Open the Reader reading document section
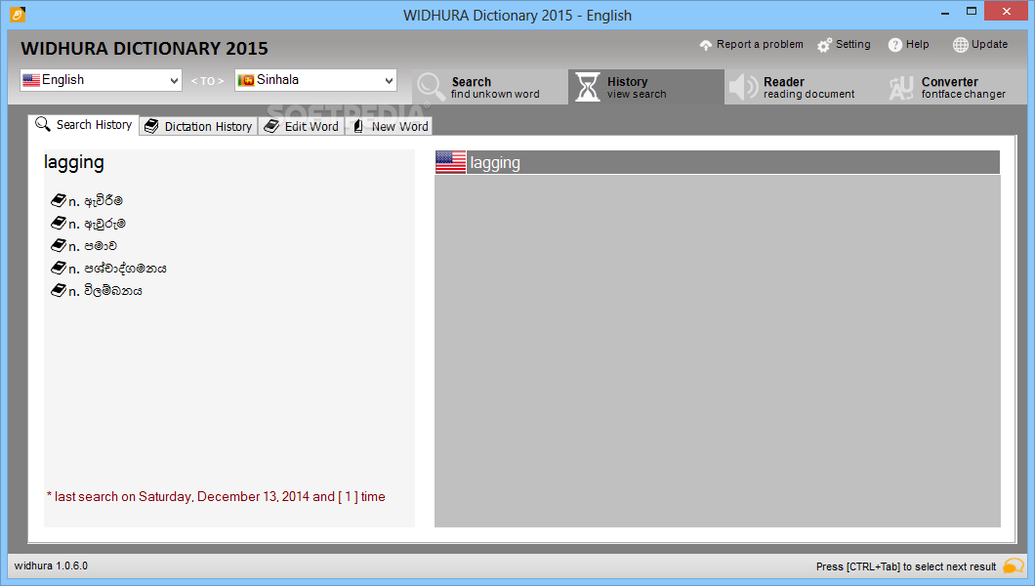 802,87
